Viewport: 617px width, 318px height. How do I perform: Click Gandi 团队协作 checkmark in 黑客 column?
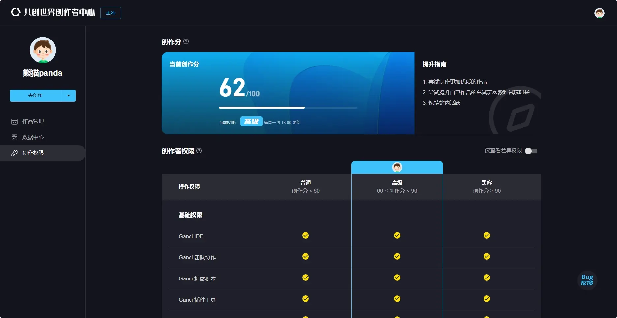[x=487, y=256]
